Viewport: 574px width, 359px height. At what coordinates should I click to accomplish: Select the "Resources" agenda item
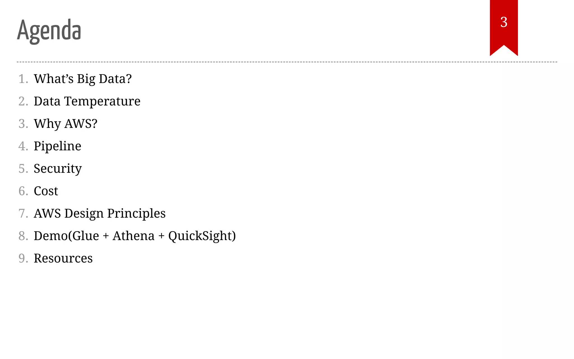click(63, 258)
